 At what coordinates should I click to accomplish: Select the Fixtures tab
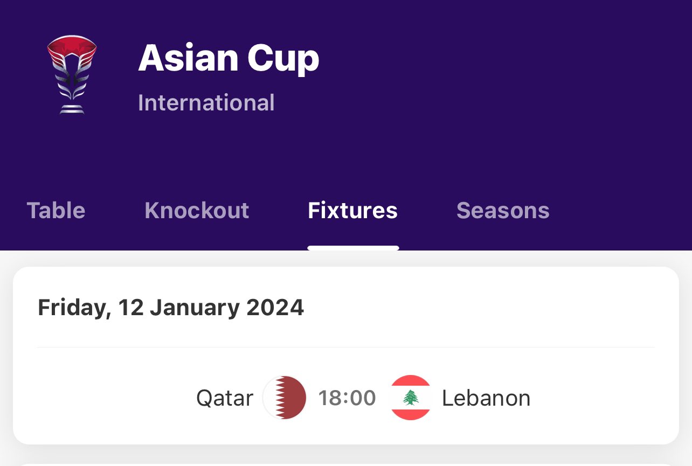[352, 210]
